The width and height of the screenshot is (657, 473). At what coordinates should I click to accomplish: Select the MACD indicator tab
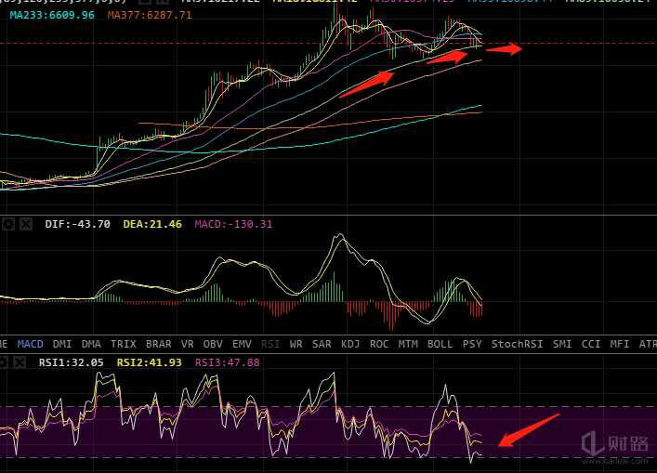[31, 344]
